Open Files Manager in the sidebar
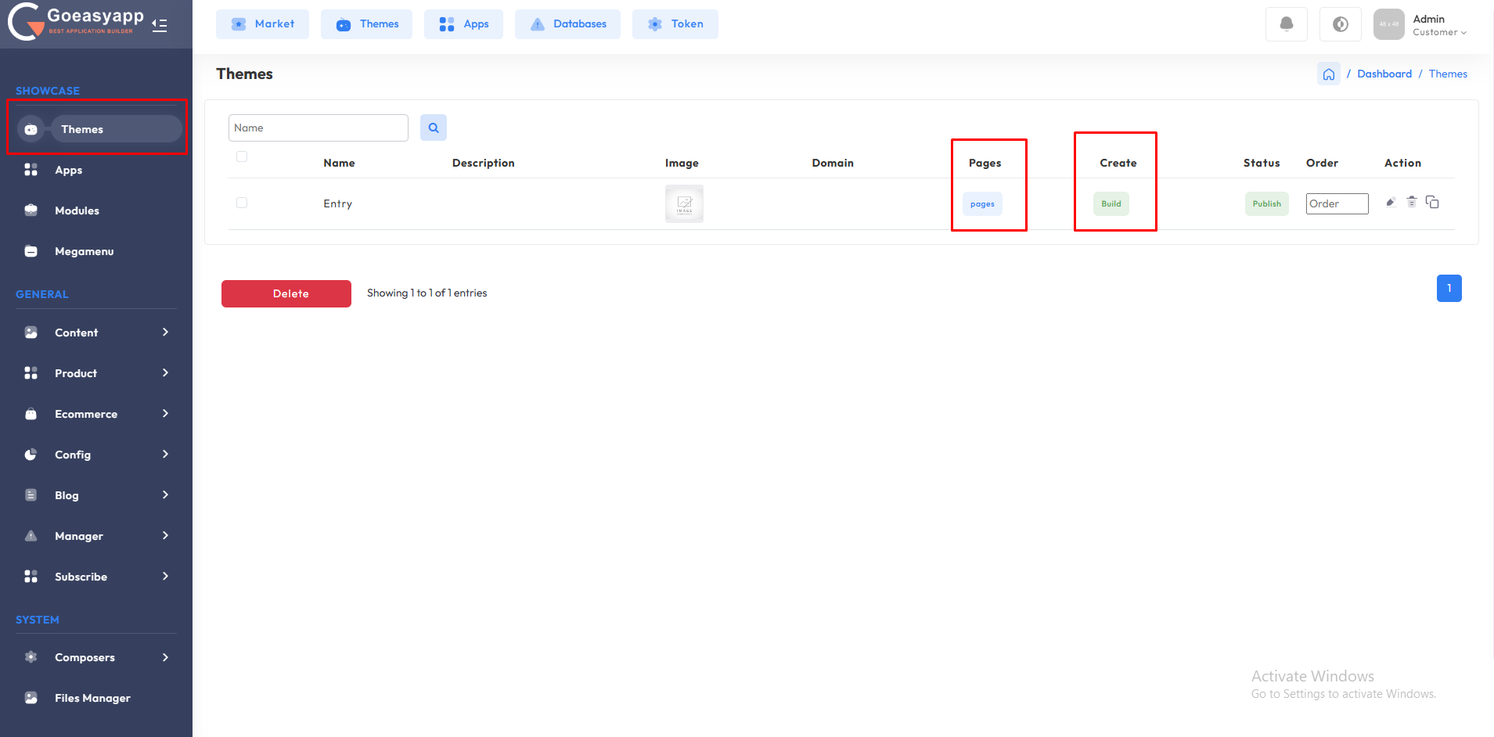This screenshot has height=737, width=1494. 92,698
